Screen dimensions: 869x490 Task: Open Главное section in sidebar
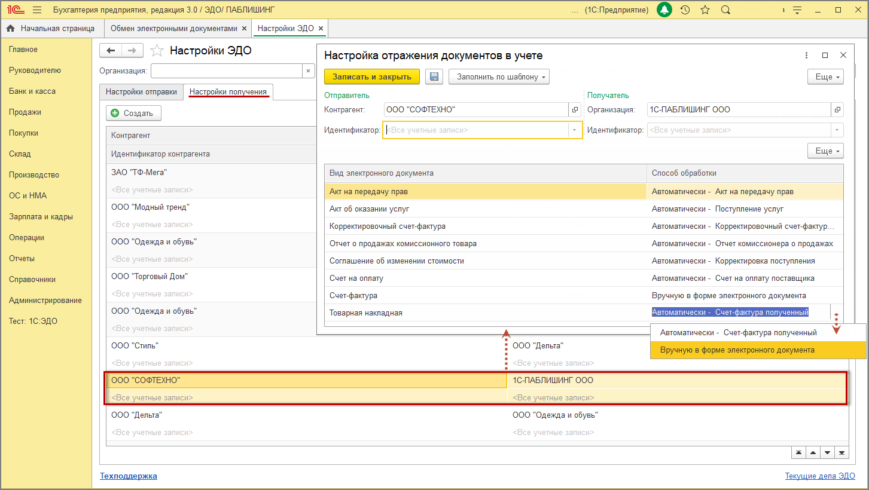coord(23,50)
